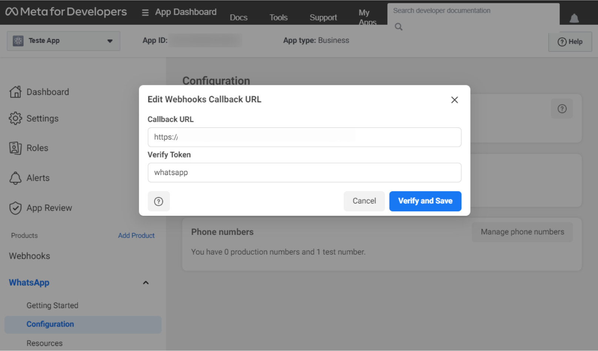Screen dimensions: 598x351
Task: Open the App Dashboard hamburger menu
Action: click(145, 13)
